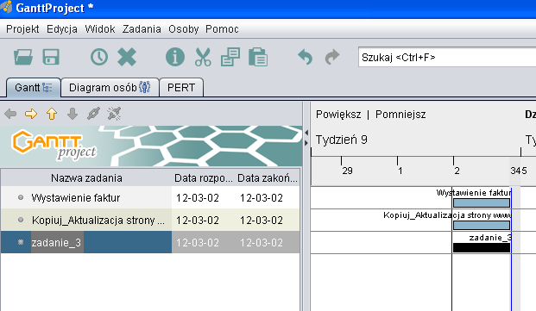
Task: Cut the selection with the scissors icon
Action: [x=203, y=57]
